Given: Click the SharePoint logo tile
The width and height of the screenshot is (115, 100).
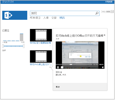Looking at the screenshot, I should (15, 15).
